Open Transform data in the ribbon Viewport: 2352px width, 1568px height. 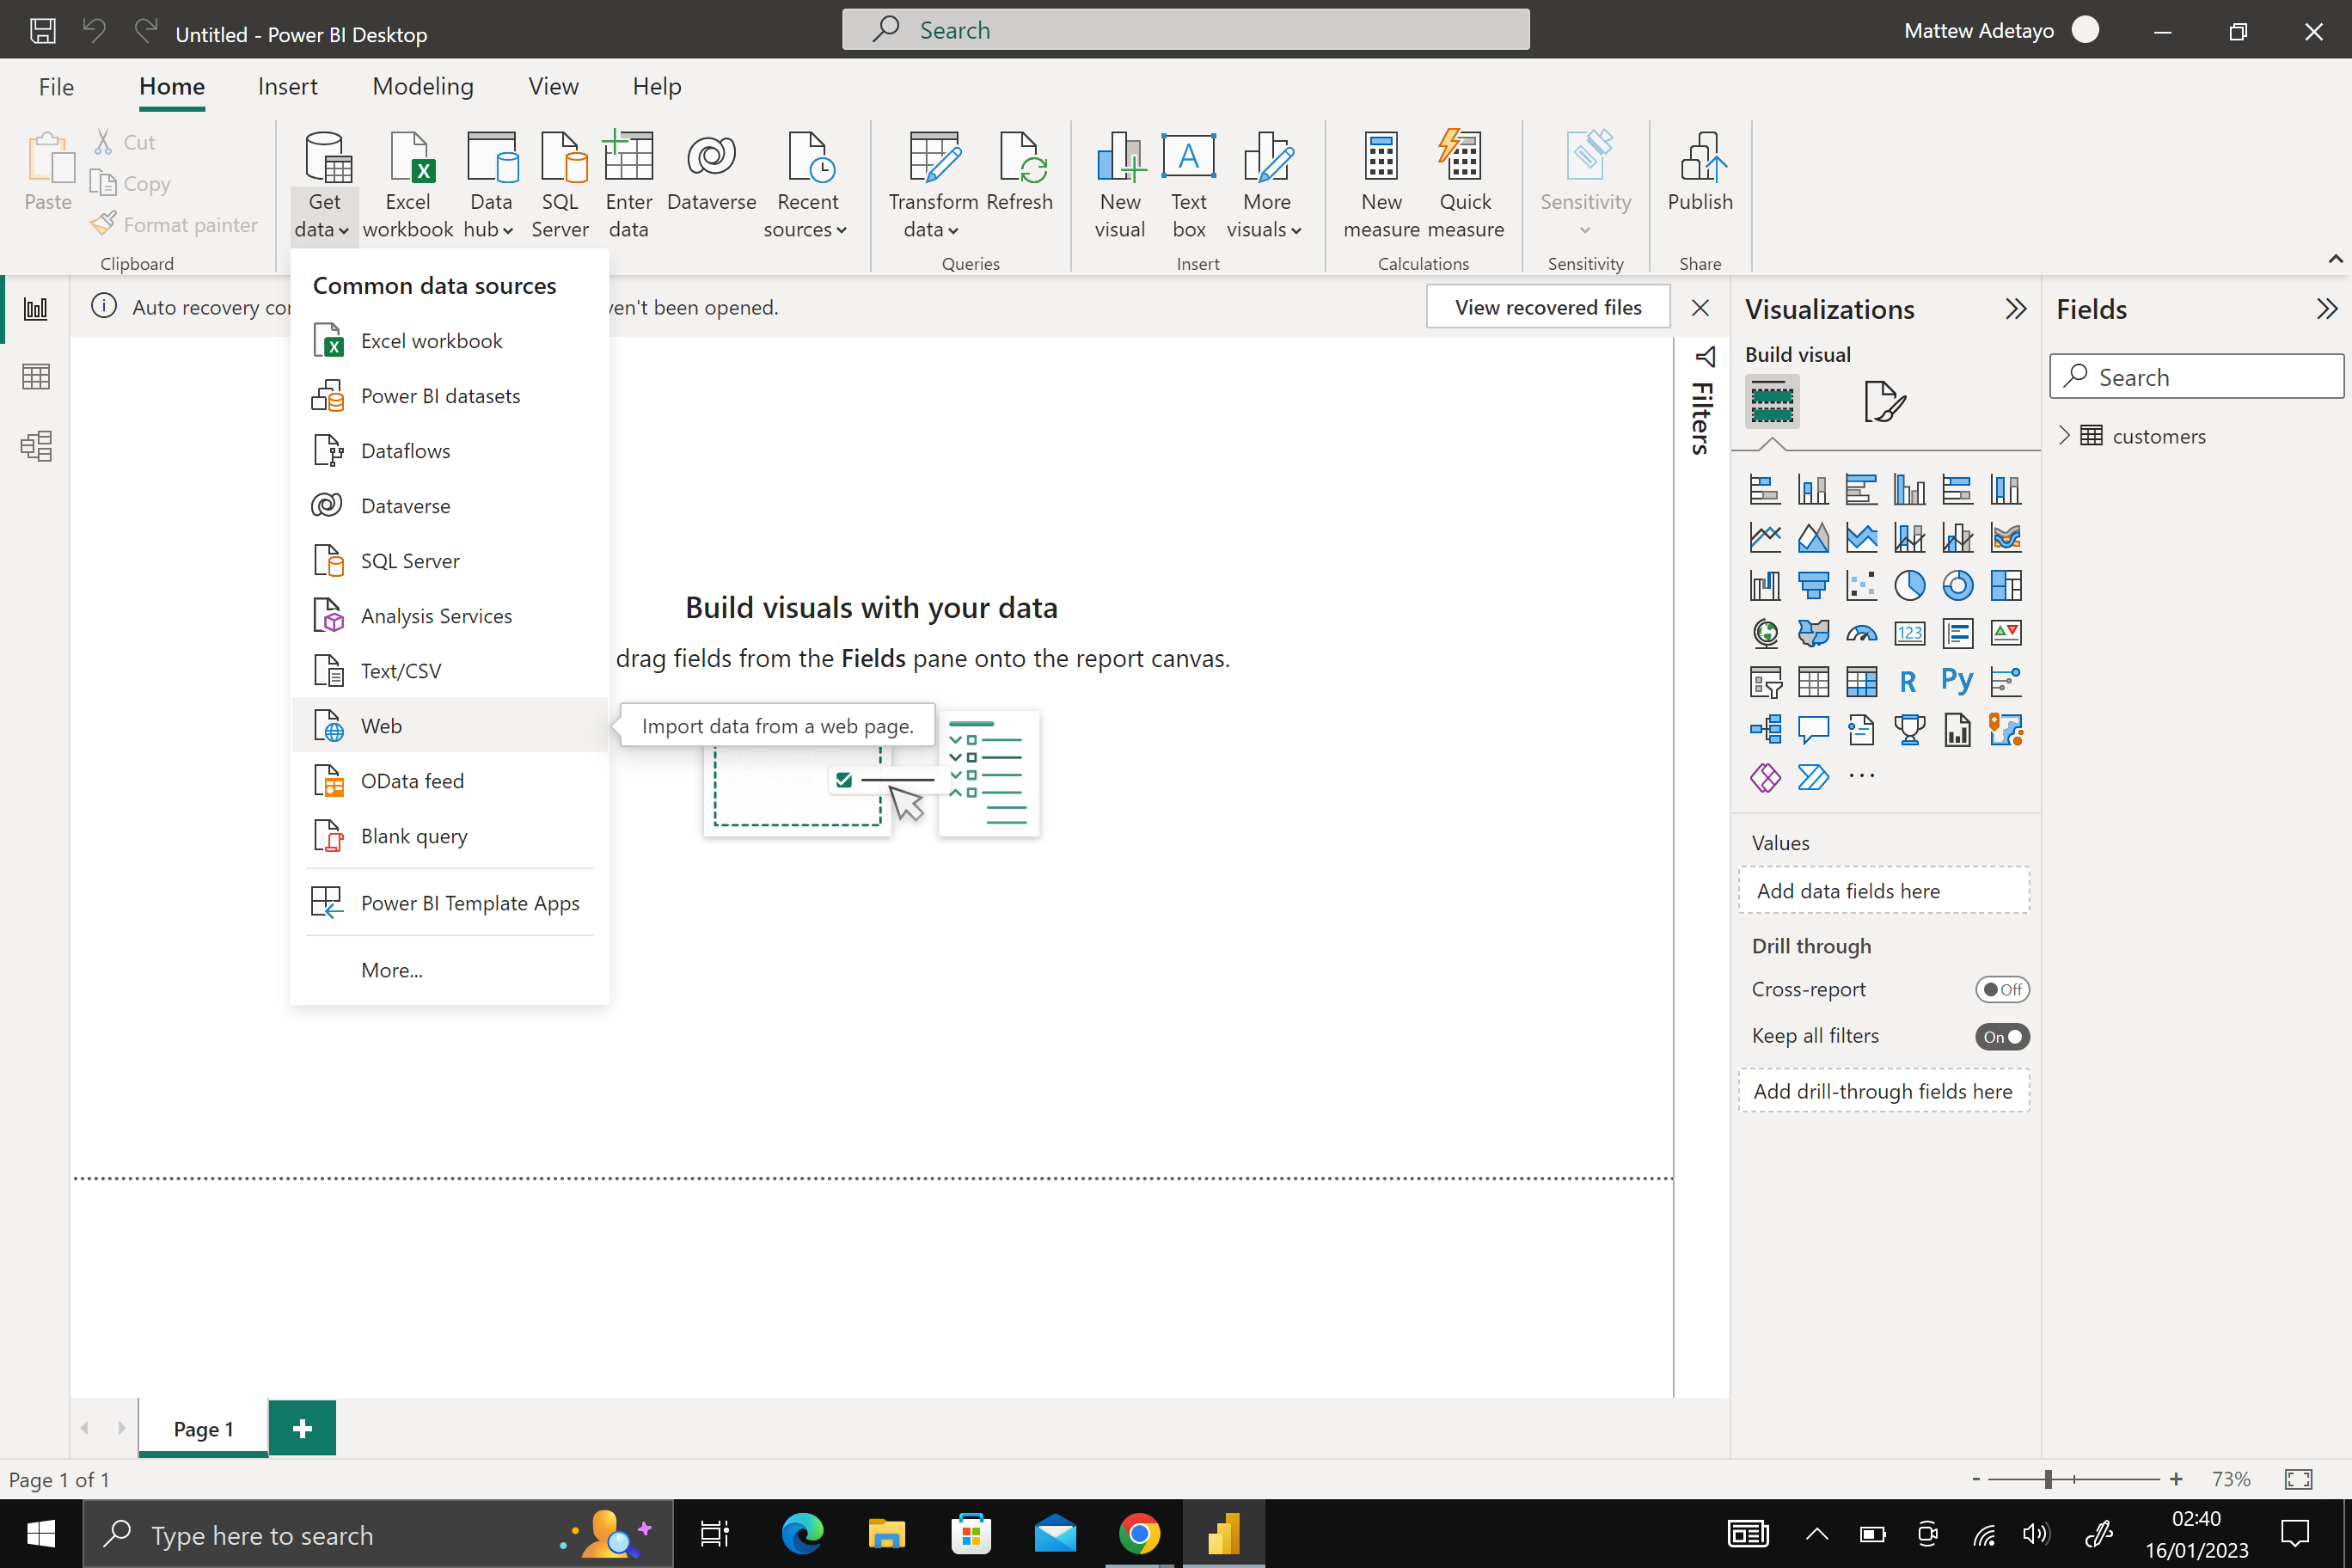[x=932, y=185]
